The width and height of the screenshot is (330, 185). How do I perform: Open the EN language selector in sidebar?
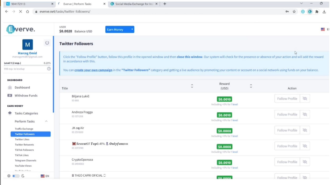(x=45, y=176)
